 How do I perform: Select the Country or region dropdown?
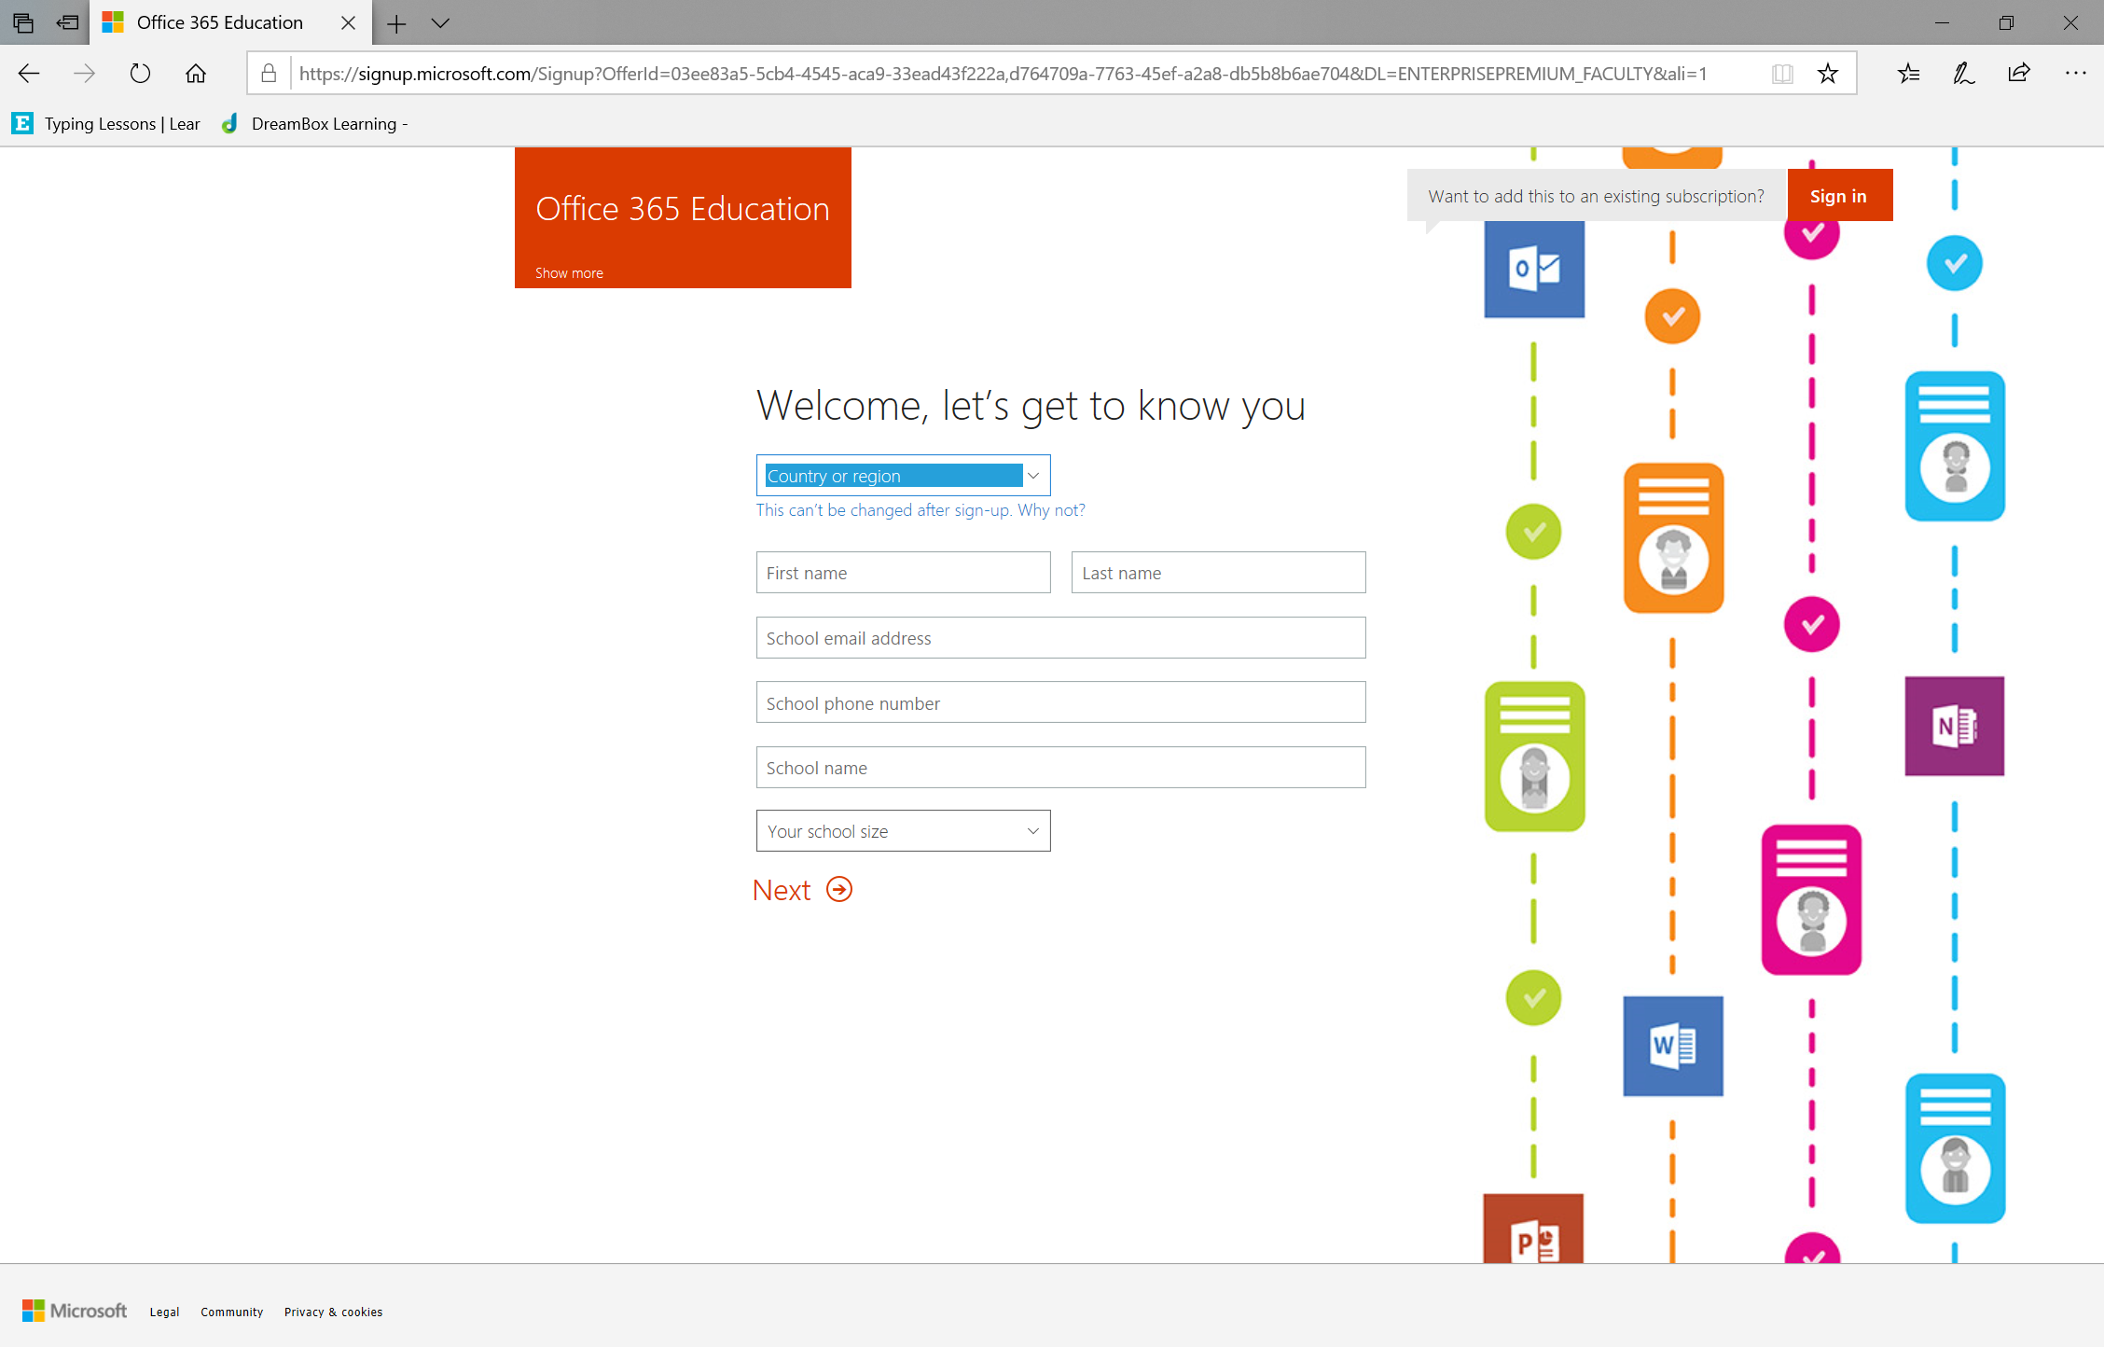point(904,474)
